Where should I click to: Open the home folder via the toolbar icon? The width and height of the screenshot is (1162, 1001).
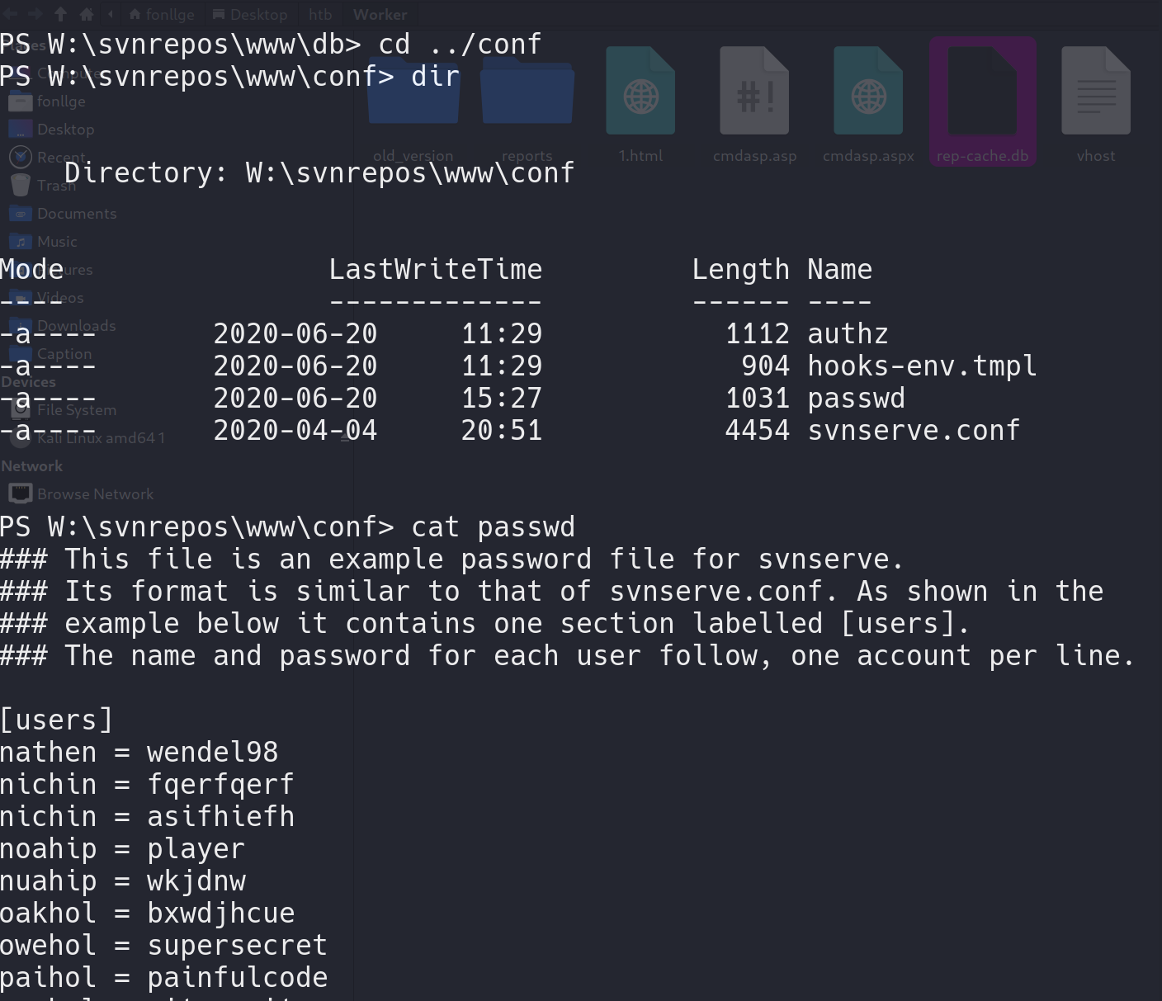coord(86,14)
